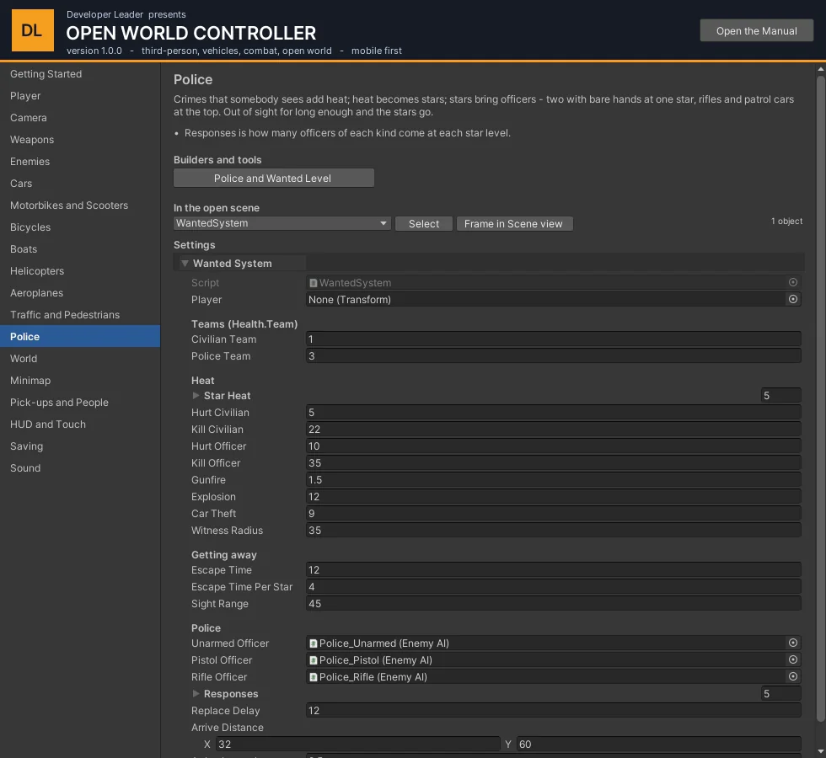Open Traffic and Pedestrians section
The image size is (826, 758).
tap(80, 315)
